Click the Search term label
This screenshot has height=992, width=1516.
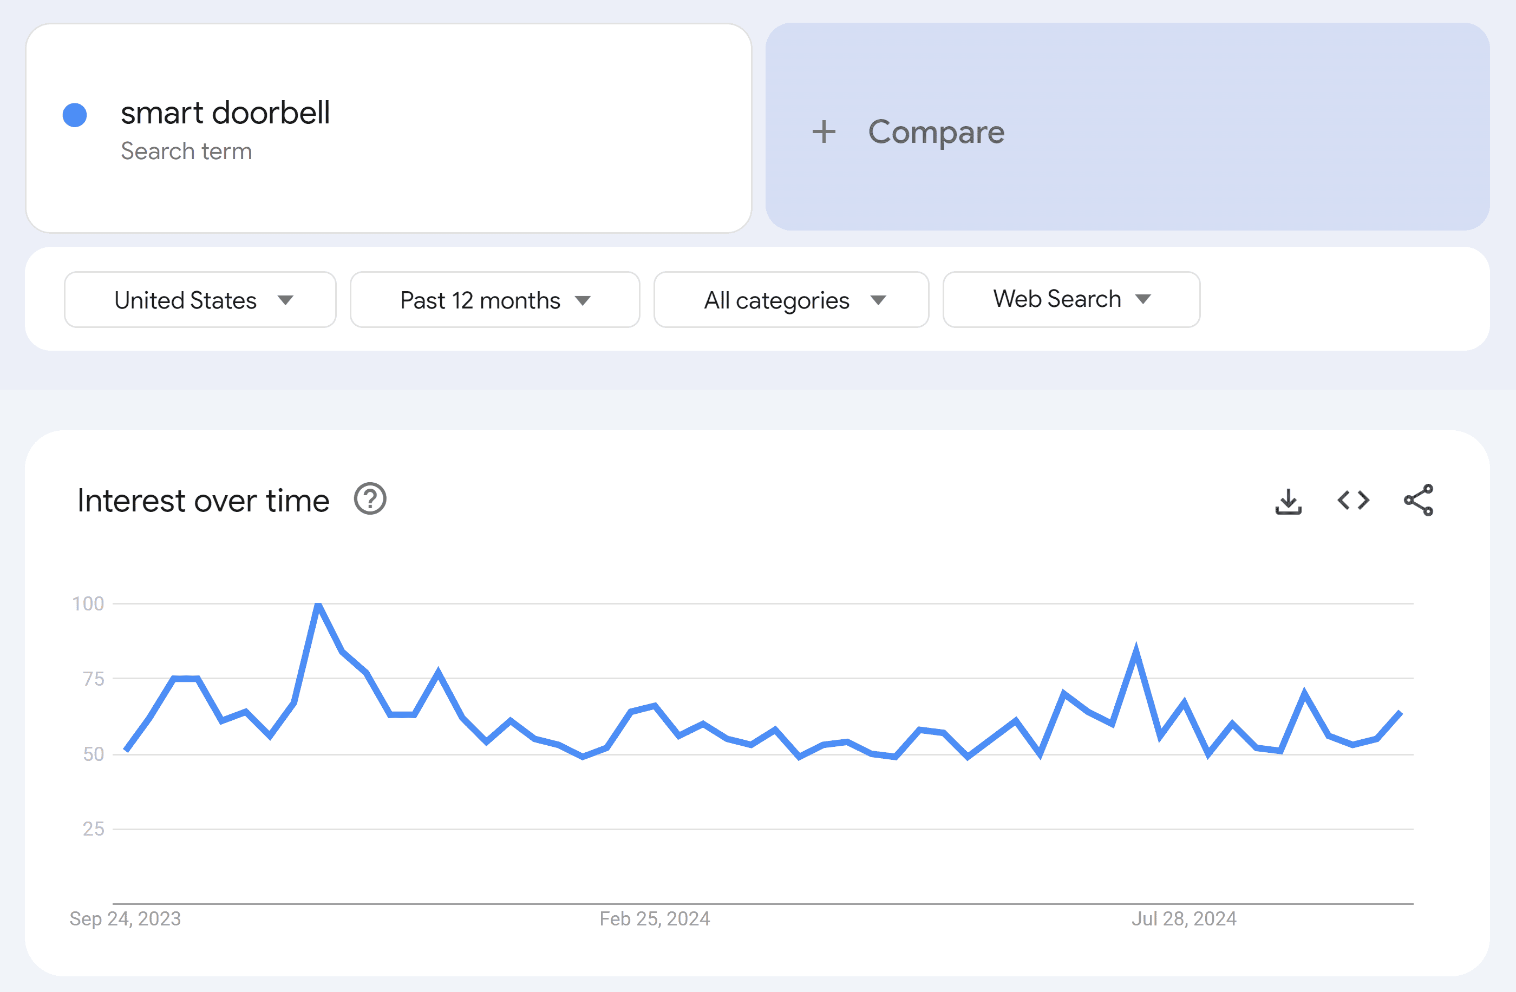click(x=186, y=151)
